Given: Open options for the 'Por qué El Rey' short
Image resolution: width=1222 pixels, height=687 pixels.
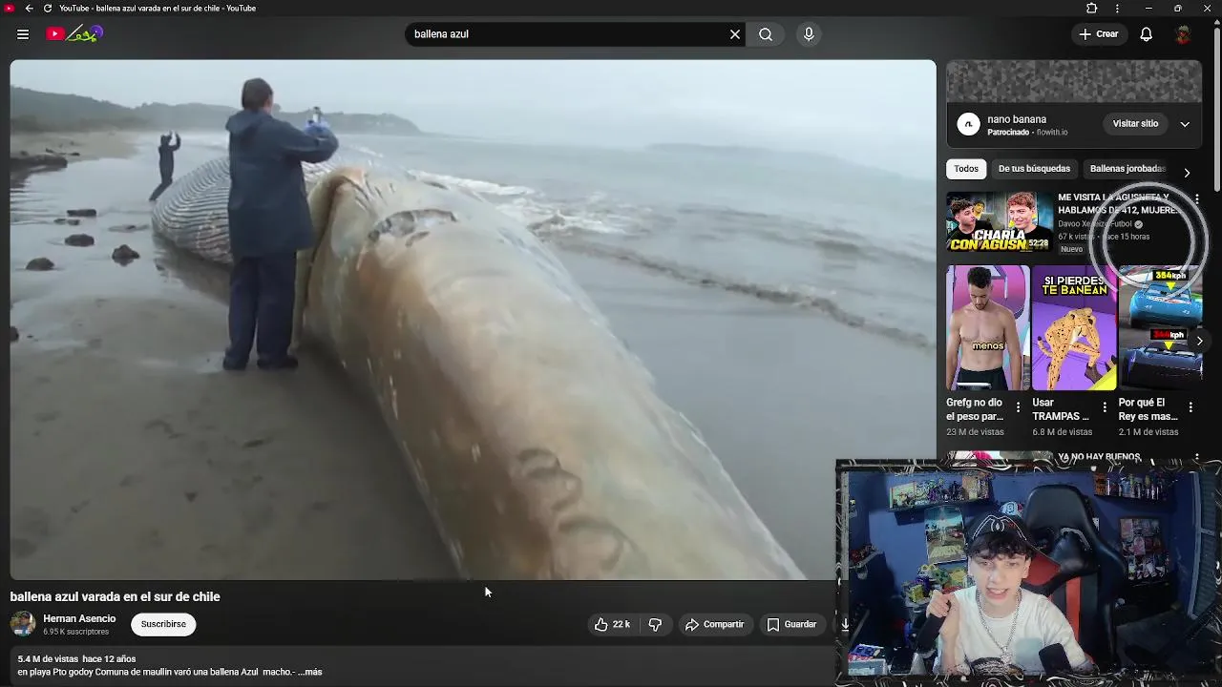Looking at the screenshot, I should click(1190, 407).
